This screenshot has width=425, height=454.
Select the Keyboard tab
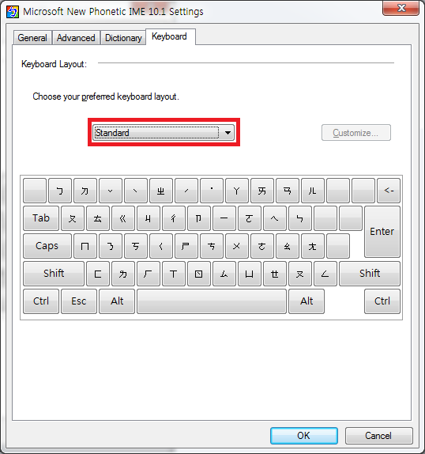pyautogui.click(x=170, y=36)
